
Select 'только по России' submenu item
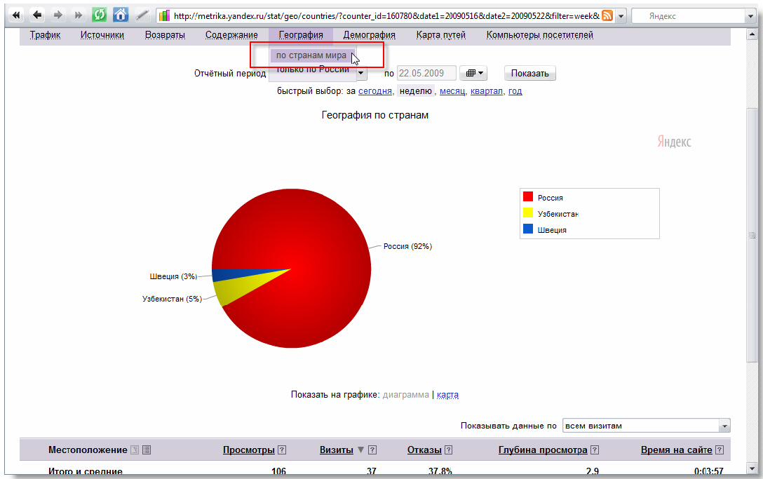pos(313,70)
